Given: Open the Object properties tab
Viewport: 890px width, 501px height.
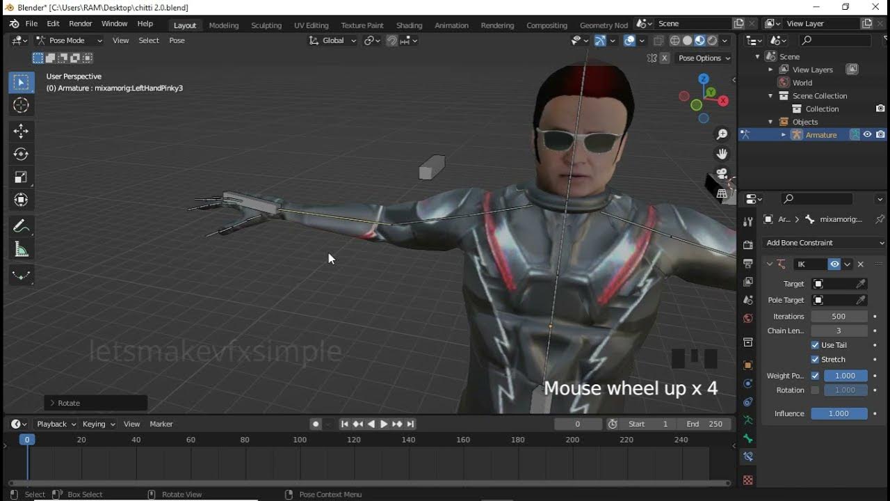Looking at the screenshot, I should 748,365.
